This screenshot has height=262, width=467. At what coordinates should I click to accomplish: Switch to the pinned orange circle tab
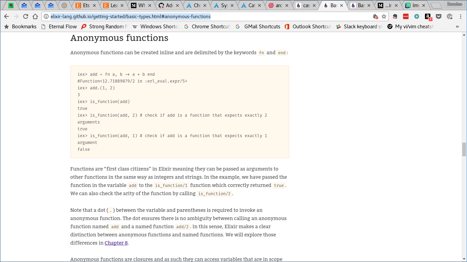64,5
